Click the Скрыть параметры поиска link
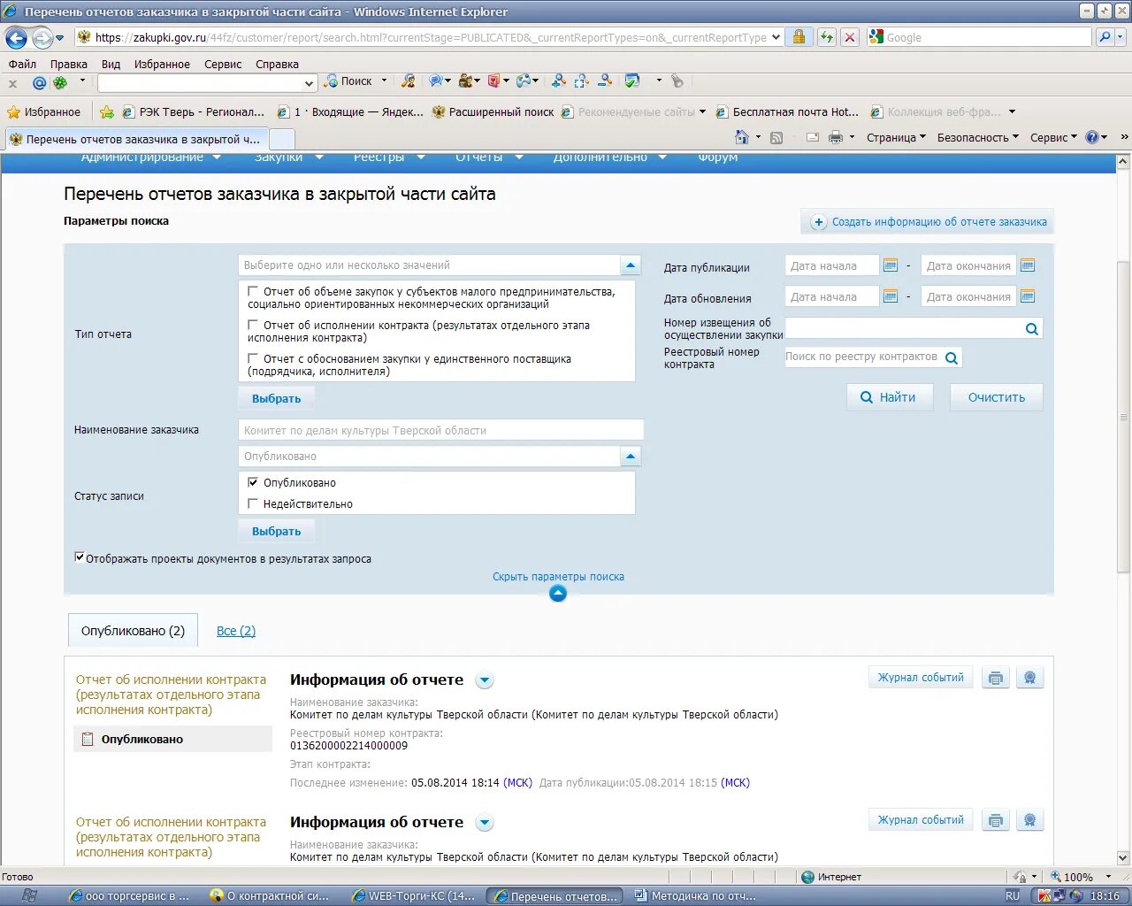This screenshot has height=906, width=1132. pyautogui.click(x=558, y=576)
